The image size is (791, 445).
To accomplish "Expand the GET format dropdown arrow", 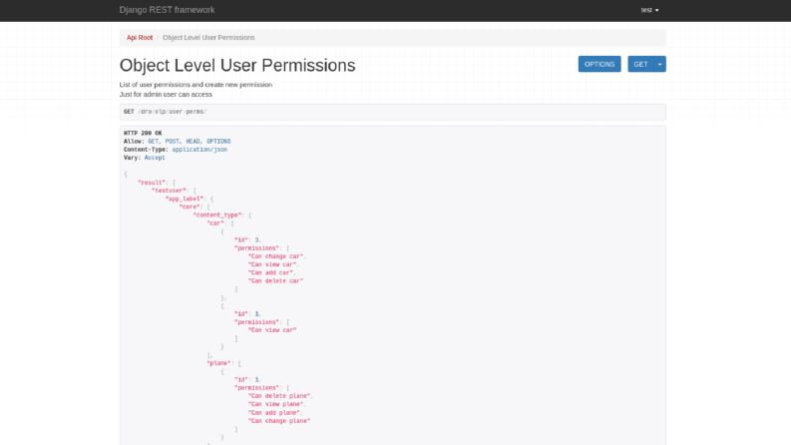I will click(660, 64).
